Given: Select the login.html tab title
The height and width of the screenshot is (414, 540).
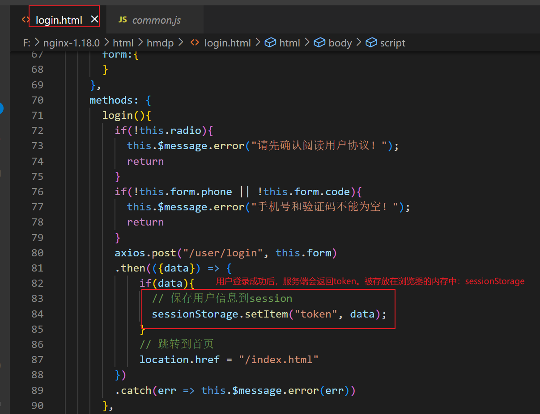Looking at the screenshot, I should point(59,20).
